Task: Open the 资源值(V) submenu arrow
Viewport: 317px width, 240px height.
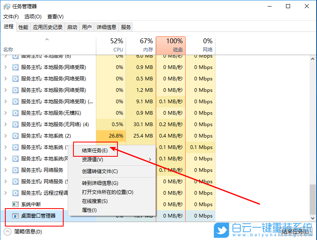Action: pos(150,160)
